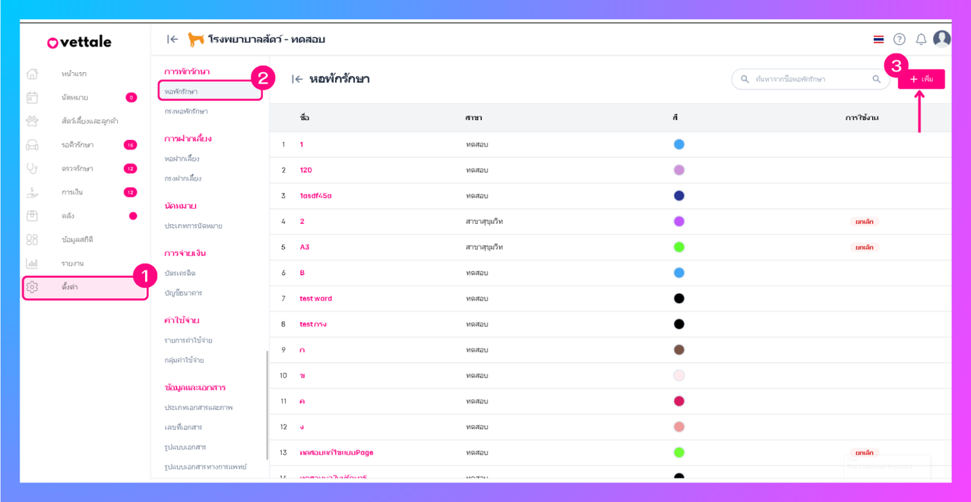Open the help question mark icon

pyautogui.click(x=900, y=40)
